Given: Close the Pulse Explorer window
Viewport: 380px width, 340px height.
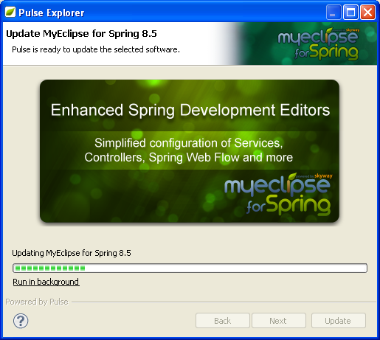Looking at the screenshot, I should (x=367, y=12).
